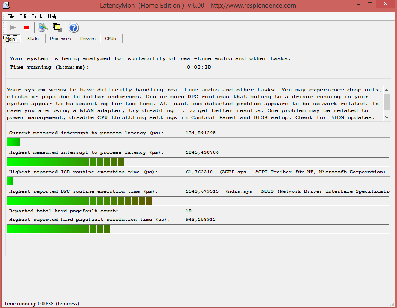This screenshot has width=397, height=308.
Task: Stop monitoring with the red square button
Action: tap(26, 28)
